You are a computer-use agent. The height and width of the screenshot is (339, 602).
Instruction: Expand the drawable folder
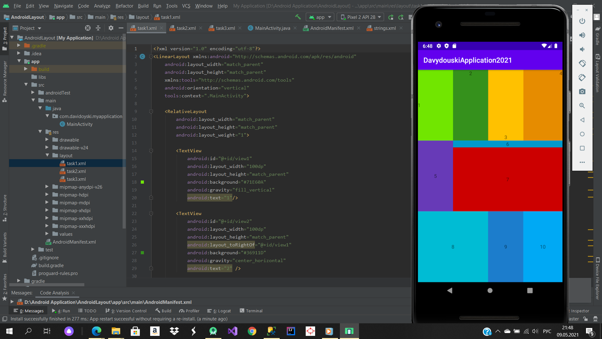tap(47, 140)
